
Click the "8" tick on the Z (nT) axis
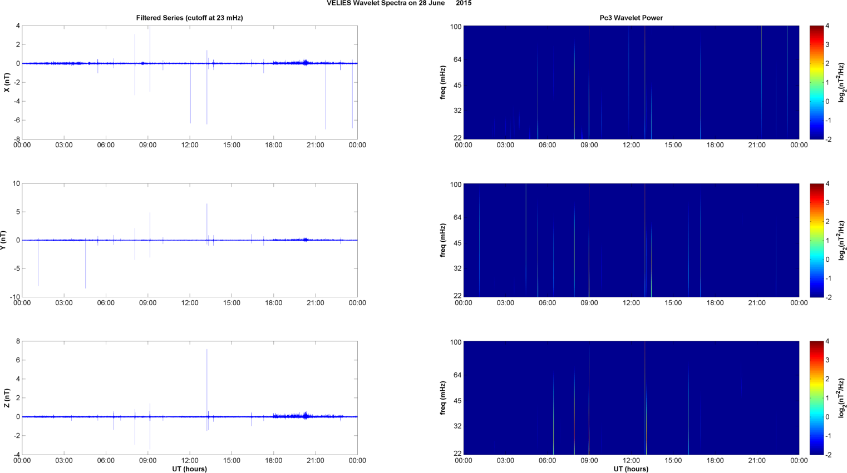click(x=18, y=341)
